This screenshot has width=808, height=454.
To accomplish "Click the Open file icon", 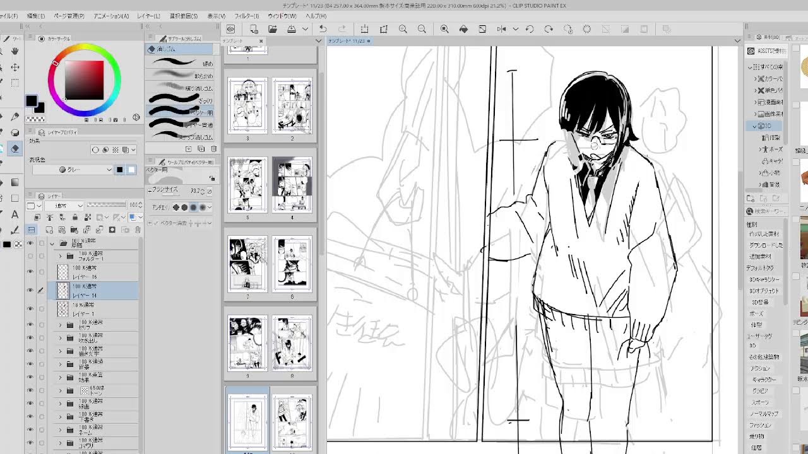I will [273, 29].
